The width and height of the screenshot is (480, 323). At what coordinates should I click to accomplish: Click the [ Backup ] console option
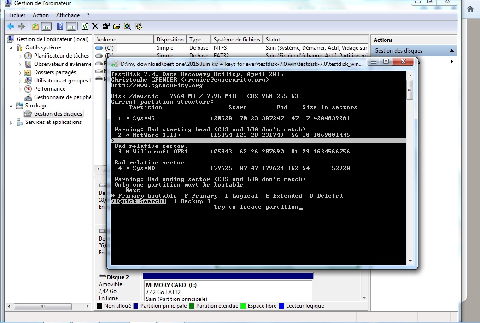(x=192, y=201)
